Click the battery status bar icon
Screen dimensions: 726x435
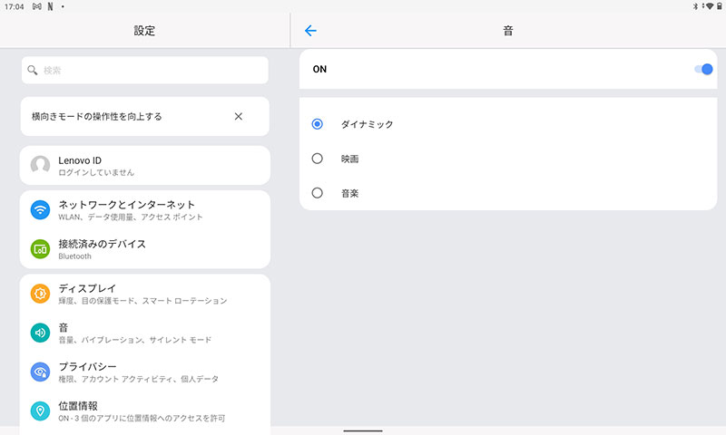pos(720,6)
